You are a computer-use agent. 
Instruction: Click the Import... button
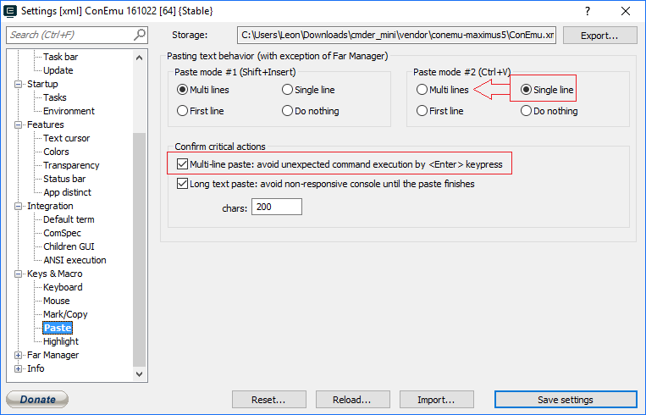pyautogui.click(x=436, y=400)
